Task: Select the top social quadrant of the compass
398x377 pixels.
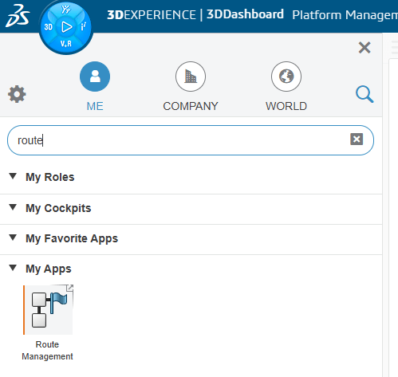Action: coord(66,10)
